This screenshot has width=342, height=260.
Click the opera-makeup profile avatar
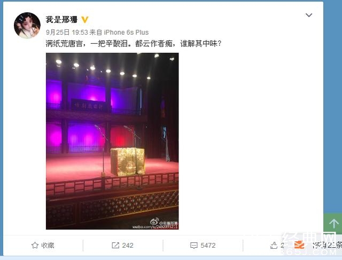tap(27, 25)
